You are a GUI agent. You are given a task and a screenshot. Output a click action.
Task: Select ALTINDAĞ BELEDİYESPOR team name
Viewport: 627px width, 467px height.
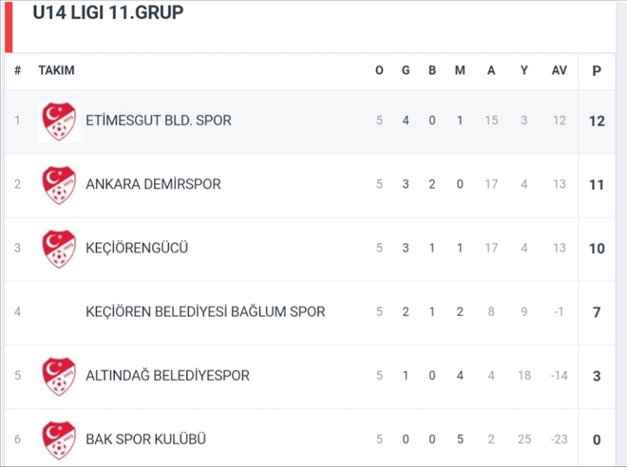click(167, 376)
